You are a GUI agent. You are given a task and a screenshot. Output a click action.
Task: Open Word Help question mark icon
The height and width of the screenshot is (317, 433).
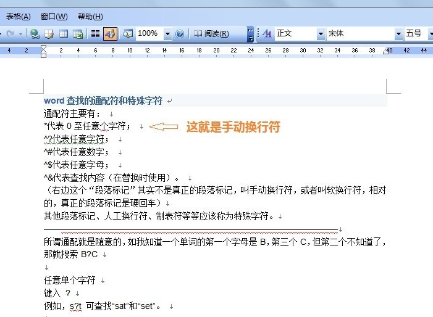180,34
